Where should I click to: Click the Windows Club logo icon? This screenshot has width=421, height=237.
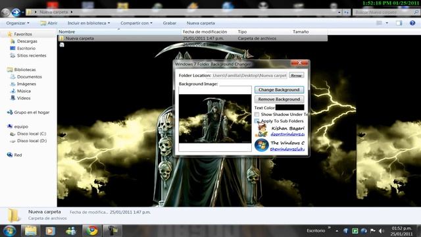click(262, 145)
